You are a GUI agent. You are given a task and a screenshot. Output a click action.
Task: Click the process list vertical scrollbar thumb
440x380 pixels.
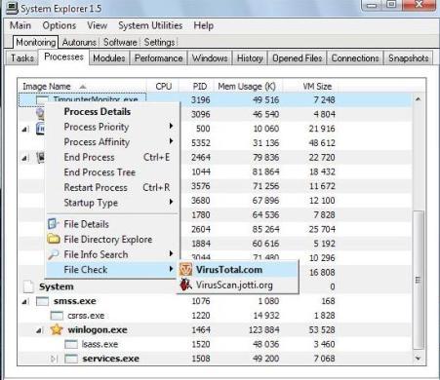[x=419, y=280]
